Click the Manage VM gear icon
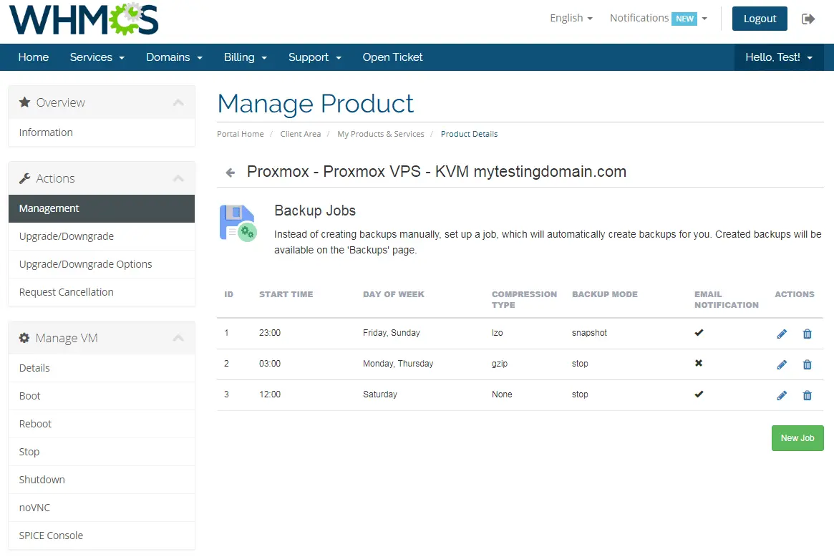This screenshot has width=834, height=557. click(x=24, y=338)
